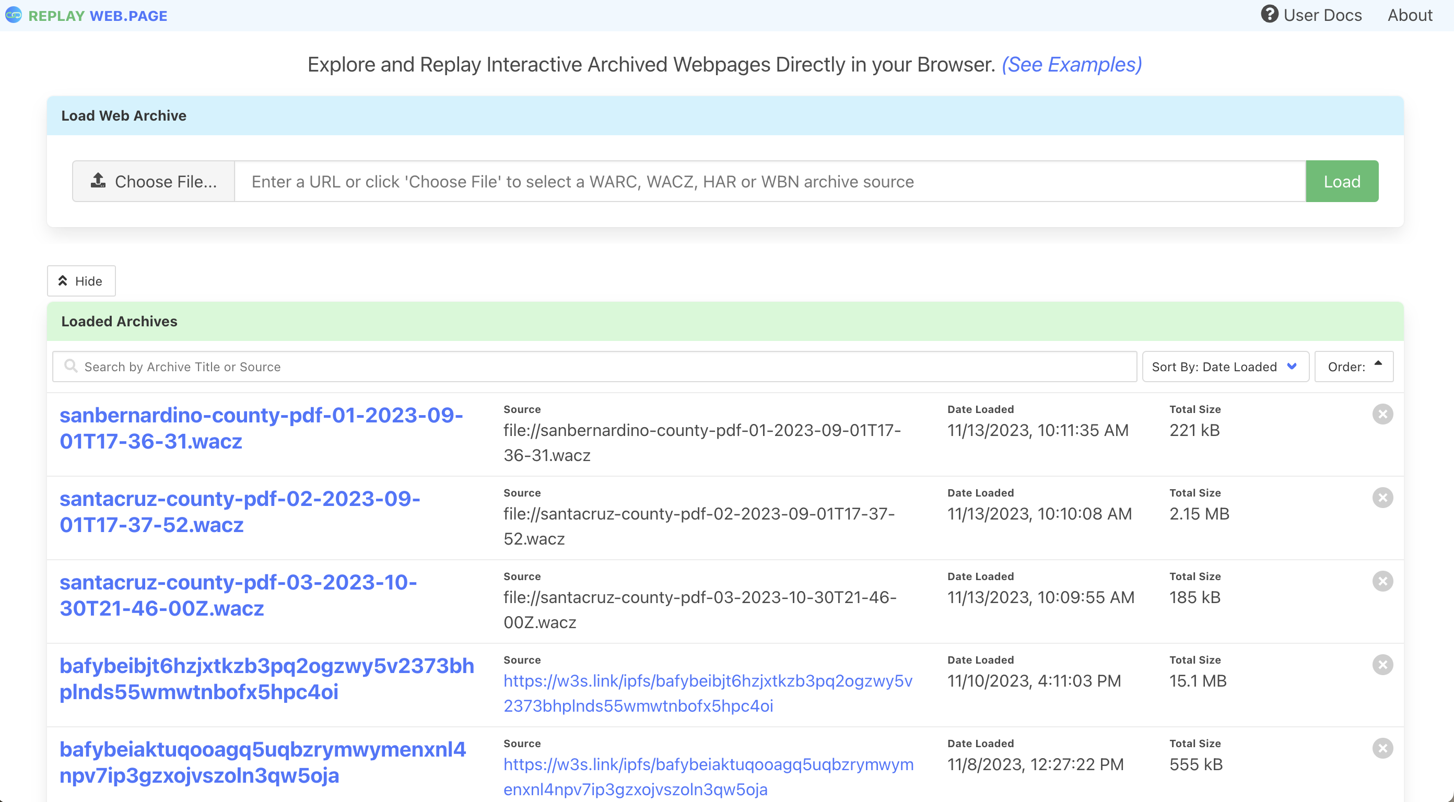
Task: Remove the bafybeibjt6hzjxtkzb archive
Action: [x=1382, y=664]
